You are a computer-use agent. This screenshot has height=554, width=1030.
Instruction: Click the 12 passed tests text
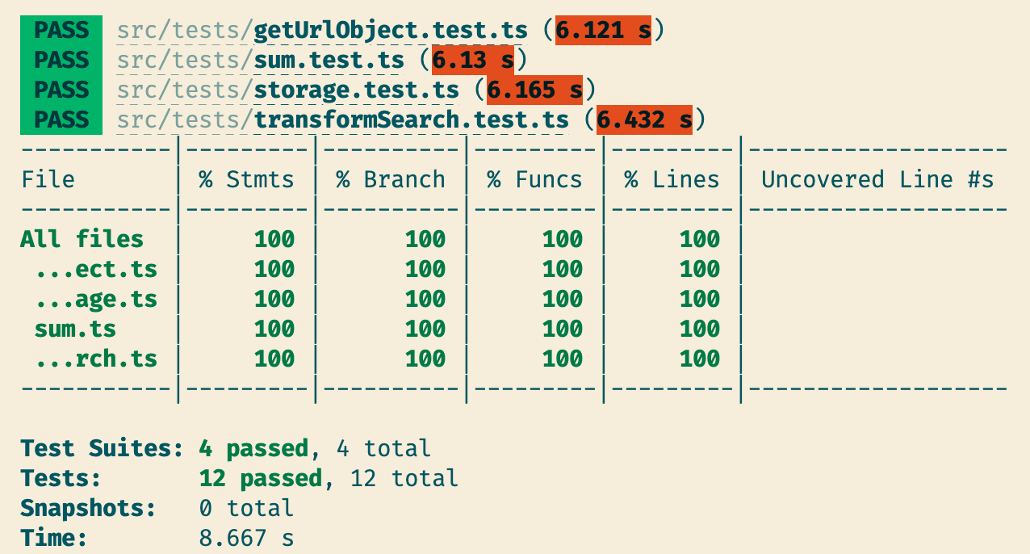[261, 478]
